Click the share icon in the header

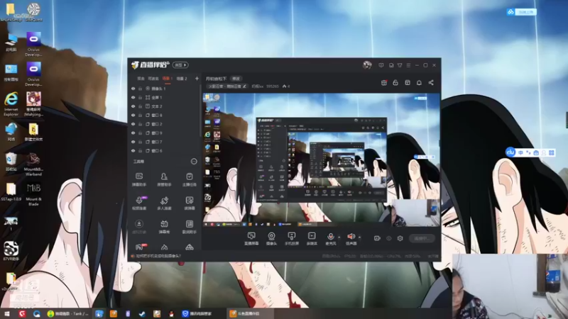tap(431, 83)
